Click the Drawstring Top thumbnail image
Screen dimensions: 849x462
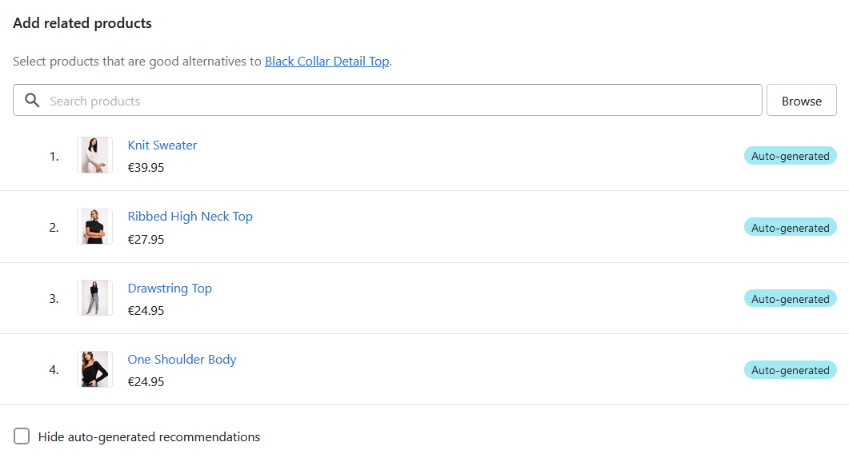point(94,298)
